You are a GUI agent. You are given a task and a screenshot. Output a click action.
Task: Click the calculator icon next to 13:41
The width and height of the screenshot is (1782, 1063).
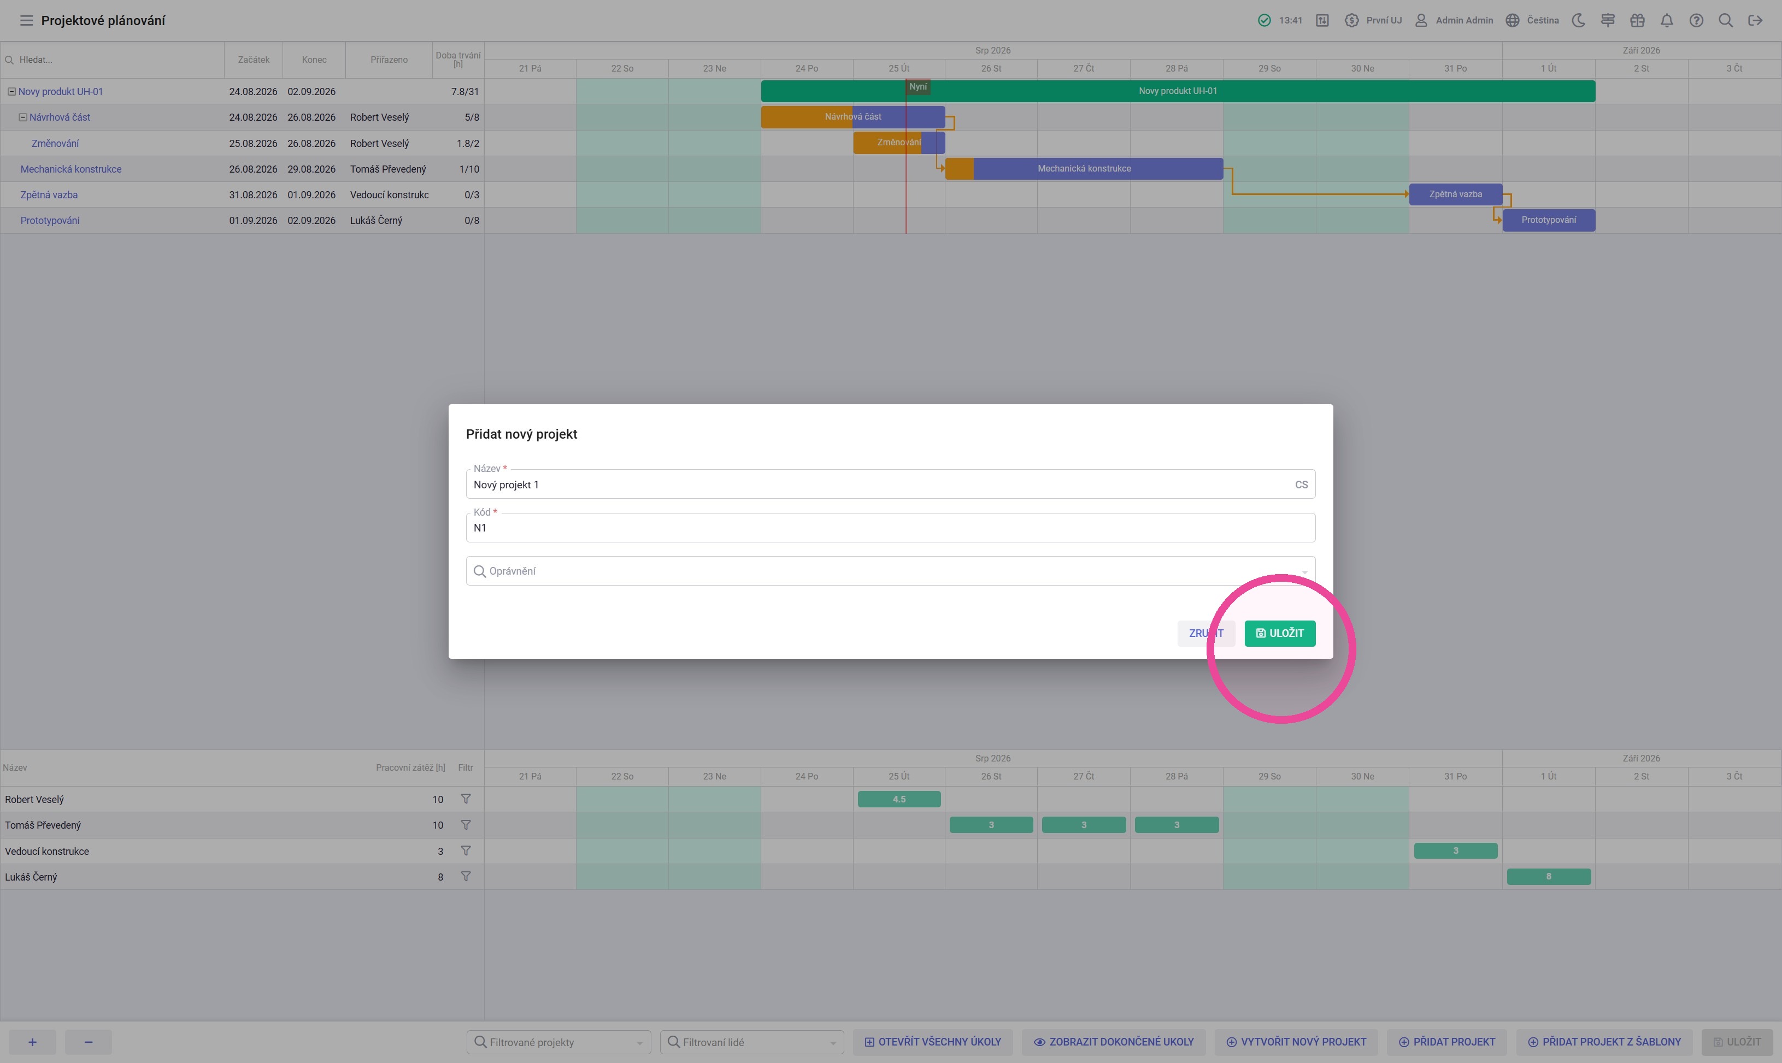pyautogui.click(x=1322, y=21)
